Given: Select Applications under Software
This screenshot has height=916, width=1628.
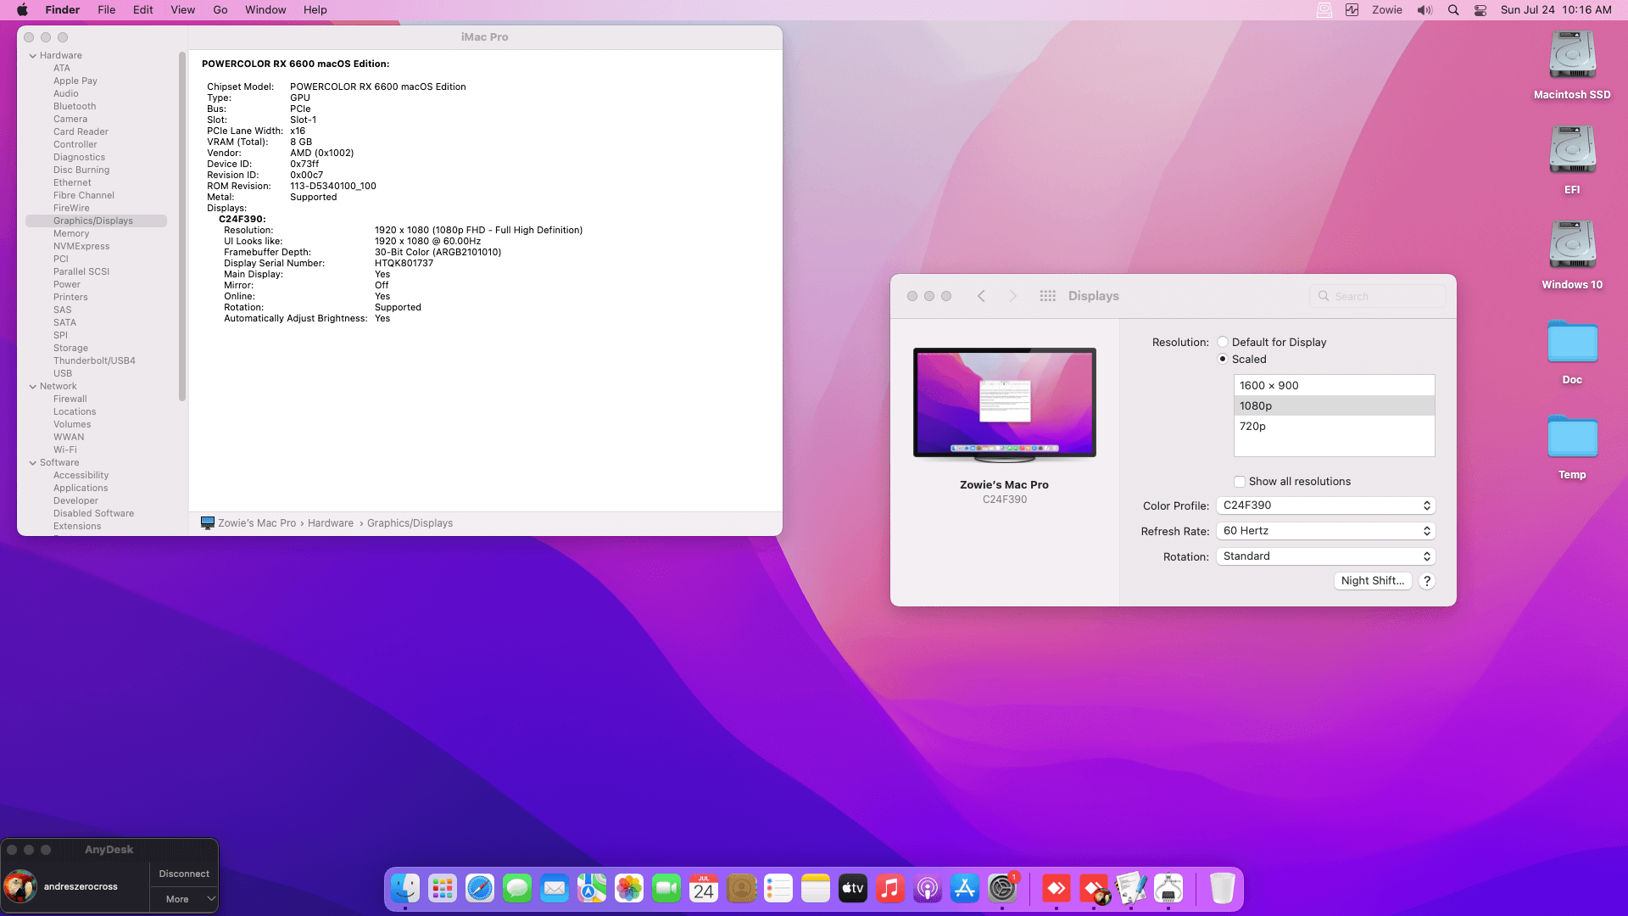Looking at the screenshot, I should coord(81,489).
